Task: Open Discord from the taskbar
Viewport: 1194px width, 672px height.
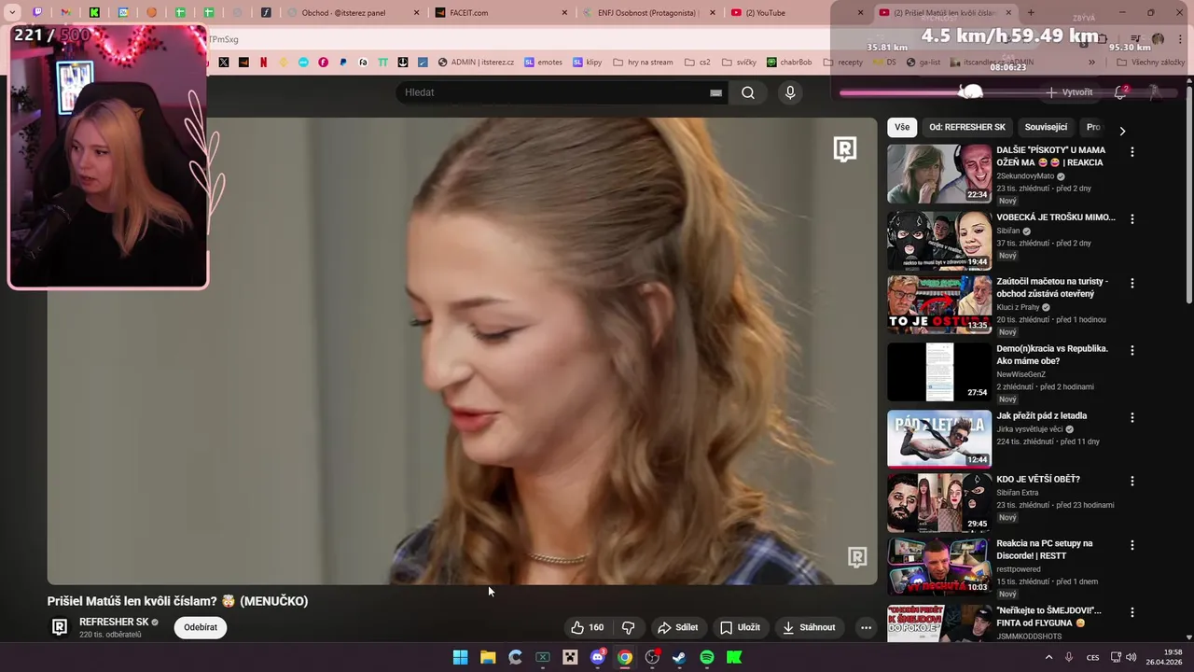Action: [x=598, y=657]
